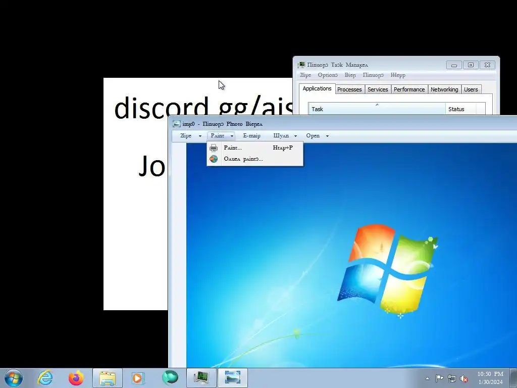The height and width of the screenshot is (388, 517).
Task: Open Options menu in Task Manager
Action: (x=328, y=75)
